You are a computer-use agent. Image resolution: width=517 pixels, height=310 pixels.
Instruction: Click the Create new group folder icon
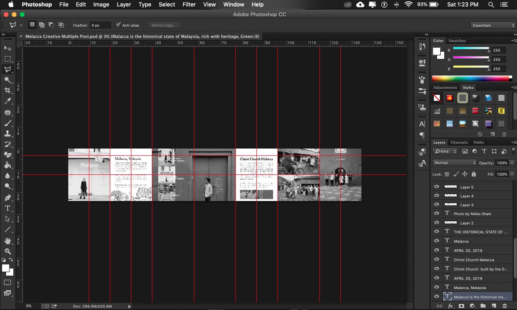(483, 306)
